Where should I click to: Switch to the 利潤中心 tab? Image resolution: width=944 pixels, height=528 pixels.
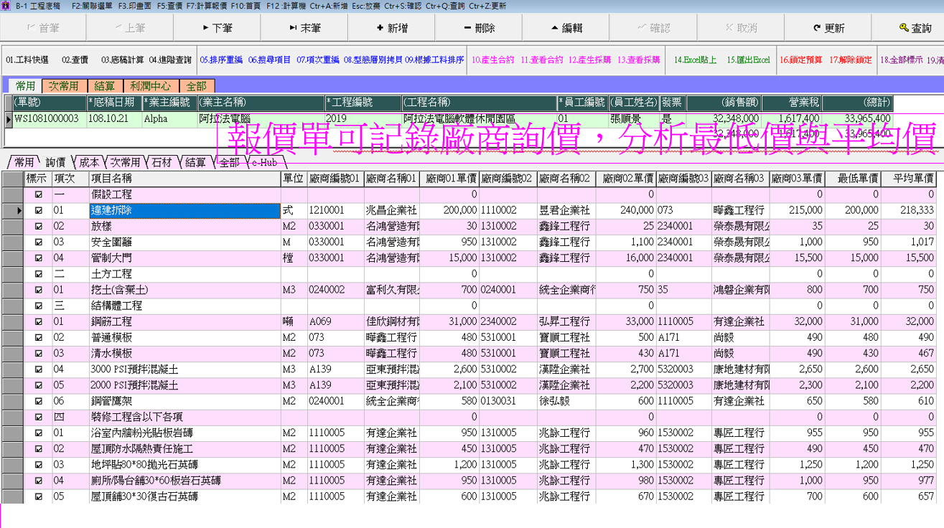(x=150, y=86)
